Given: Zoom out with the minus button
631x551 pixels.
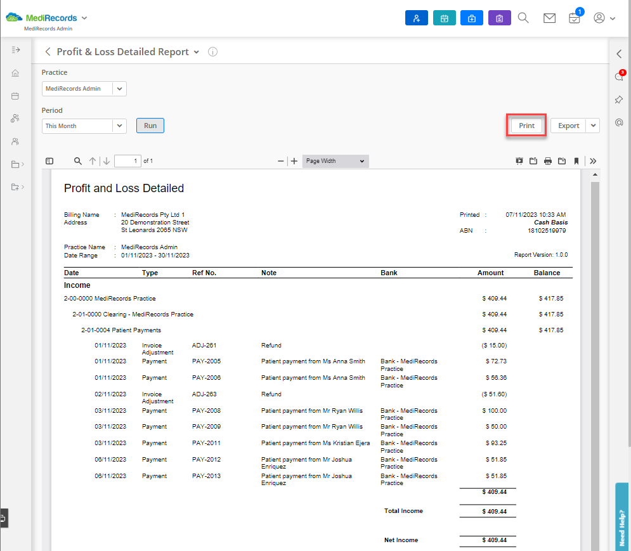Looking at the screenshot, I should 280,161.
